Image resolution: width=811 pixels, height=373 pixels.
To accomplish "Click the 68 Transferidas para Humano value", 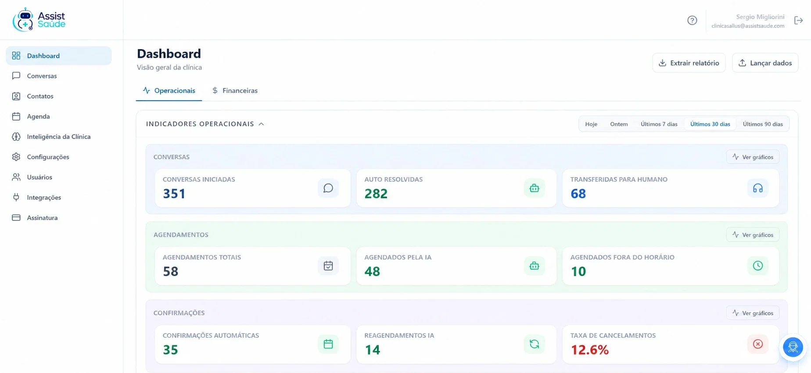I will pos(578,194).
